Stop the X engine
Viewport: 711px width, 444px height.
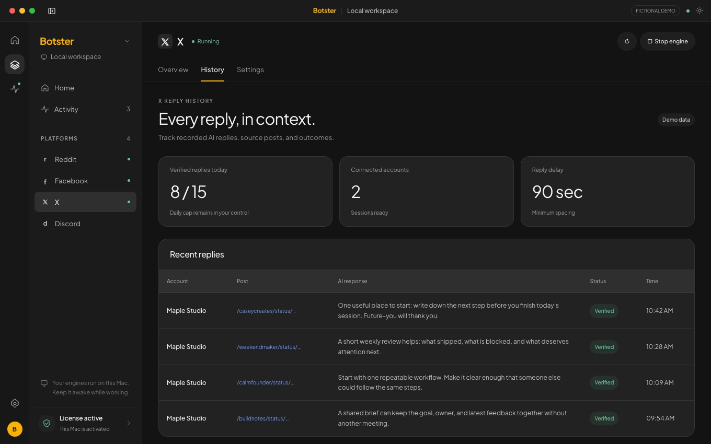[x=668, y=41]
